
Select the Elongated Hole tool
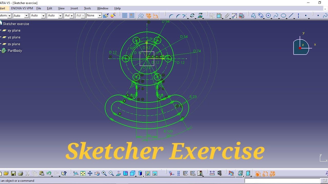pyautogui.click(x=261, y=16)
